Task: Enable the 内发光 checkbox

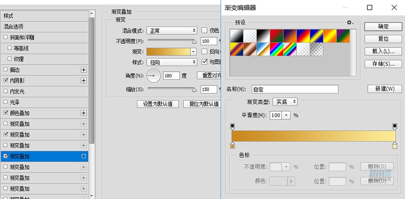Action: coord(6,92)
